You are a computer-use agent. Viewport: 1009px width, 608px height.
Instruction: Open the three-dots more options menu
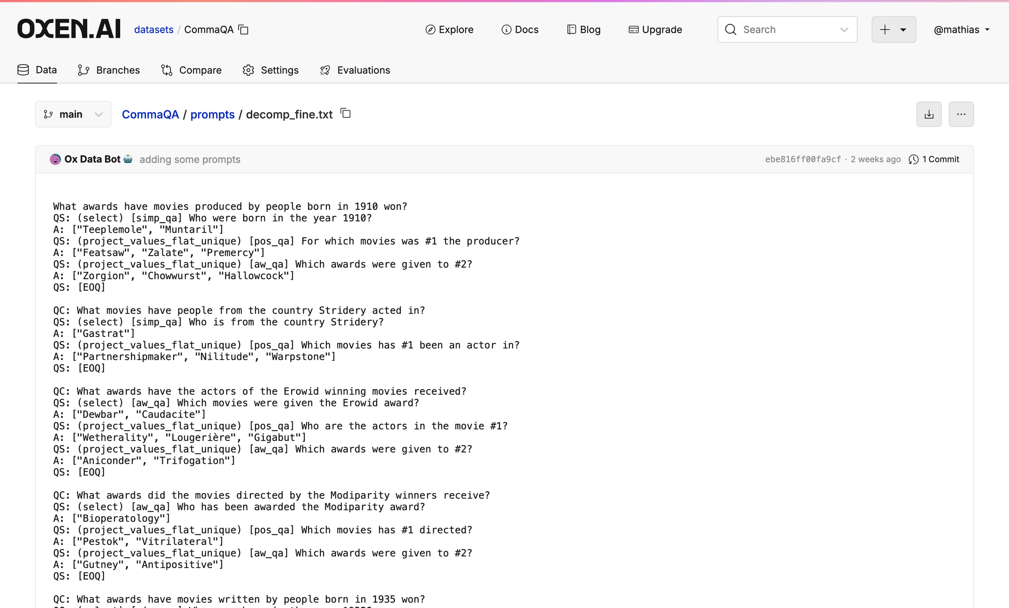click(961, 114)
